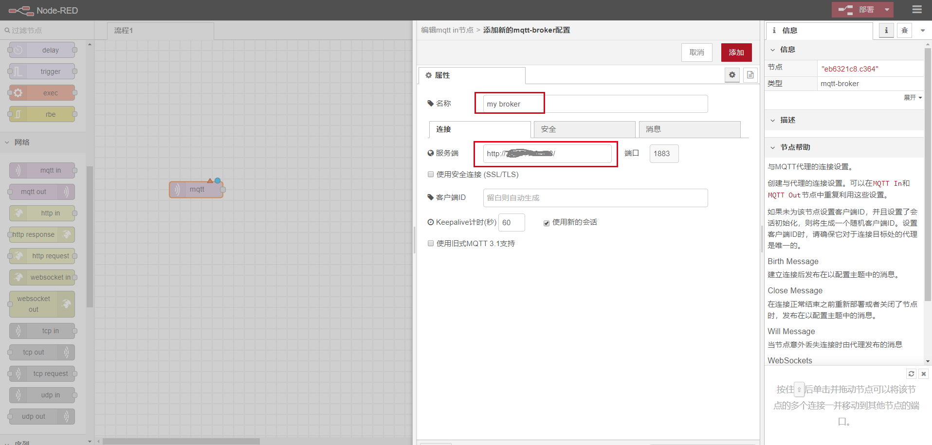Click the mqtt-broker type value

[840, 84]
